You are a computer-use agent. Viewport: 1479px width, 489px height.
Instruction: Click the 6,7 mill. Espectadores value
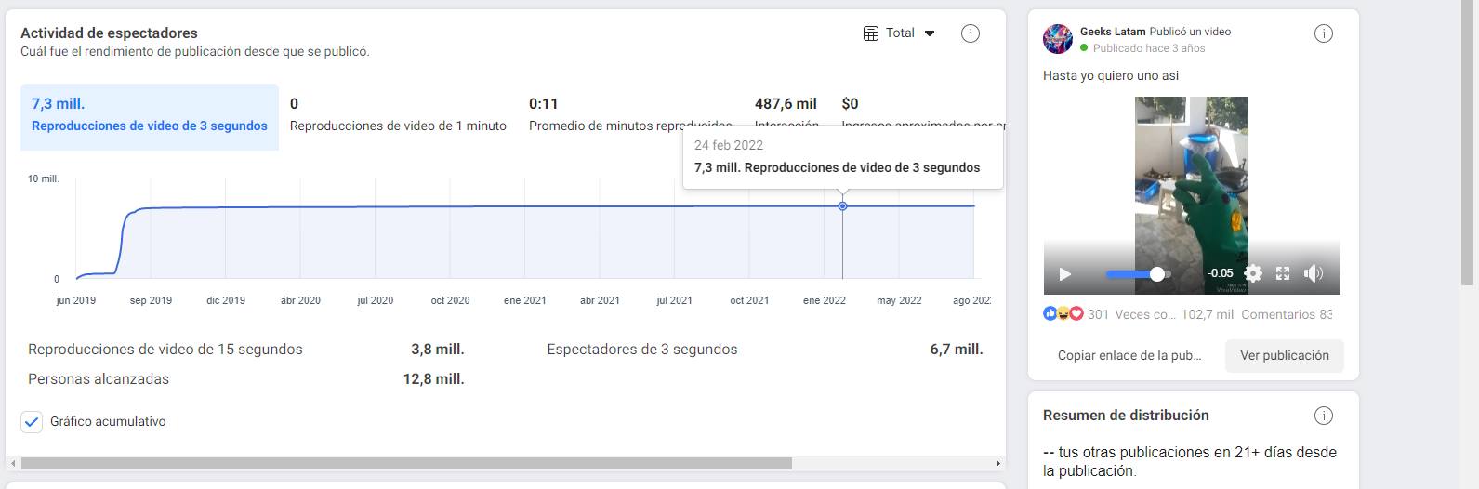pos(957,350)
